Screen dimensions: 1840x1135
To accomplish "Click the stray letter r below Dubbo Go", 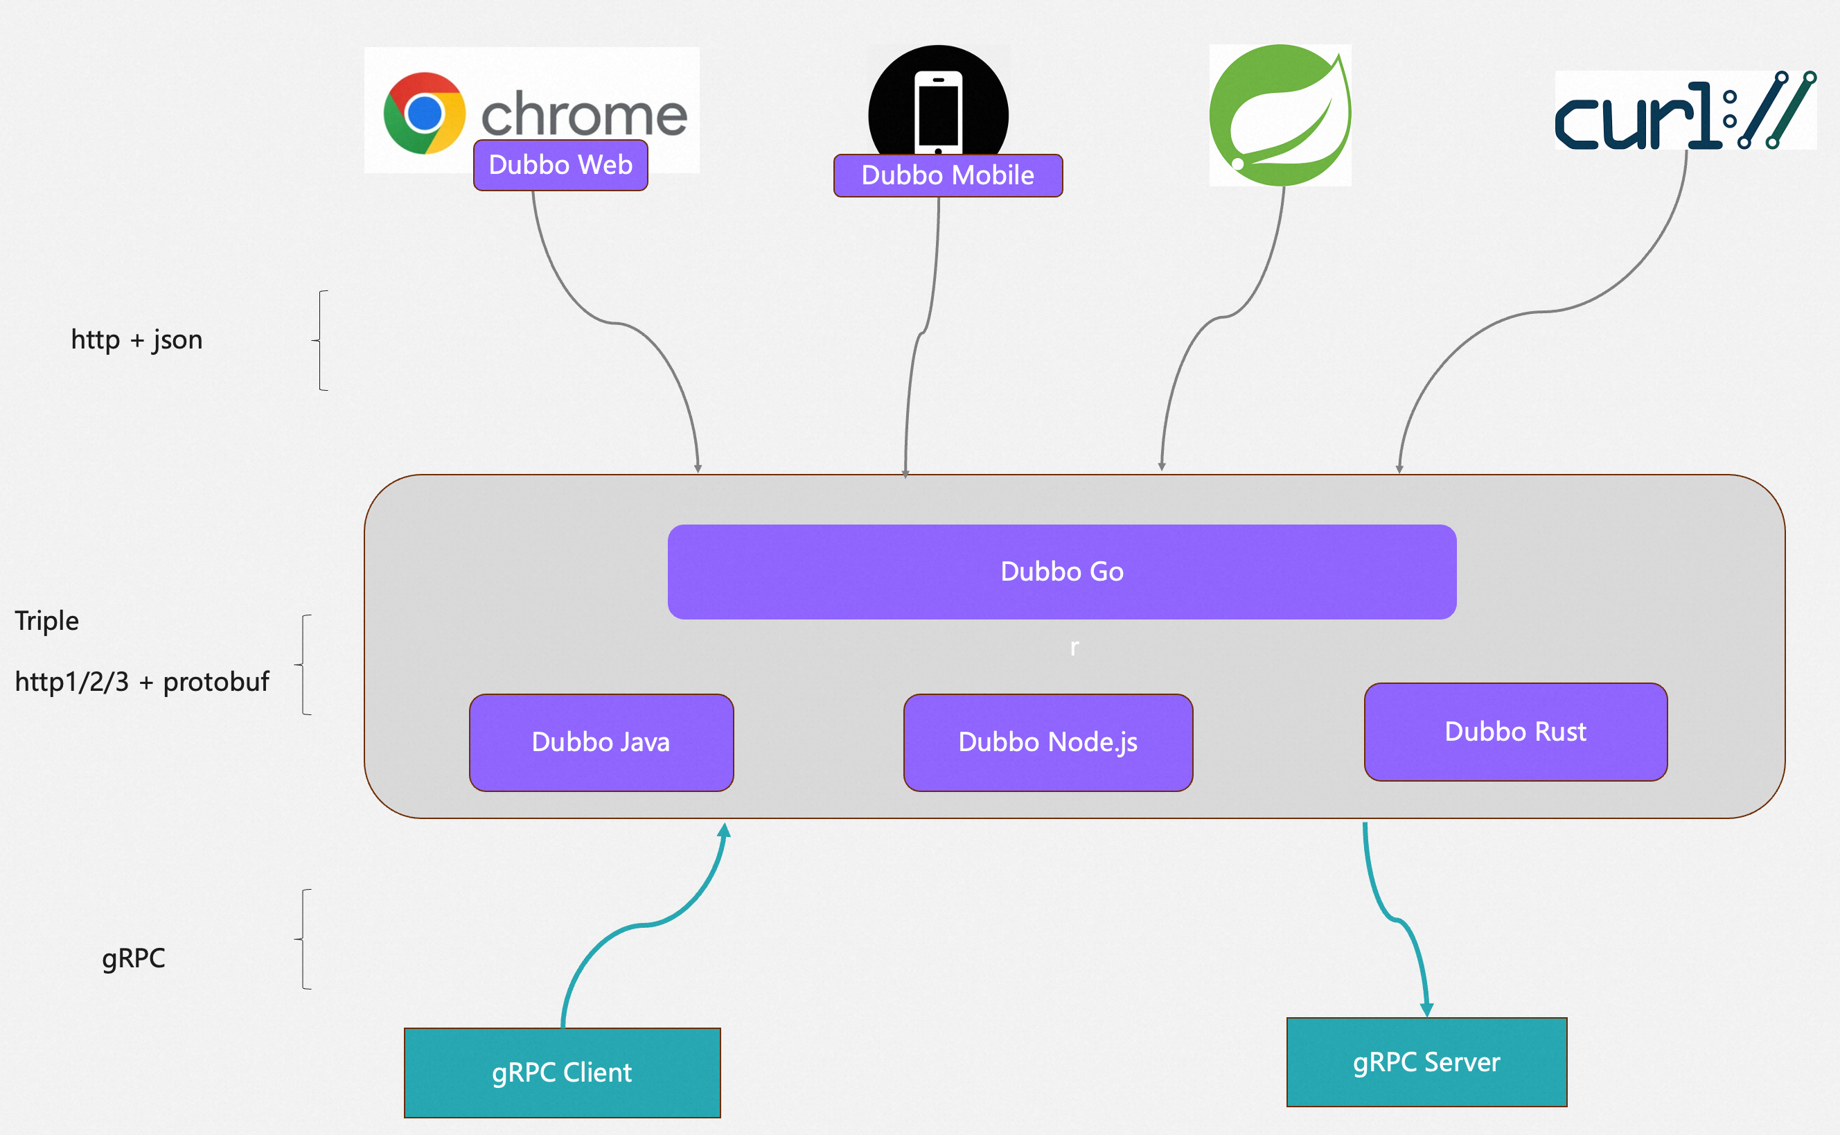I will click(1074, 647).
